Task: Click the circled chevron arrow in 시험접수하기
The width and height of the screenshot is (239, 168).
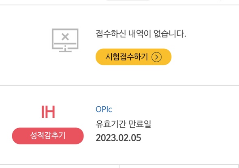Action: tap(156, 57)
